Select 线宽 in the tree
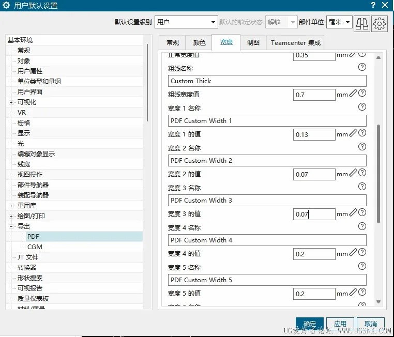 pos(24,164)
